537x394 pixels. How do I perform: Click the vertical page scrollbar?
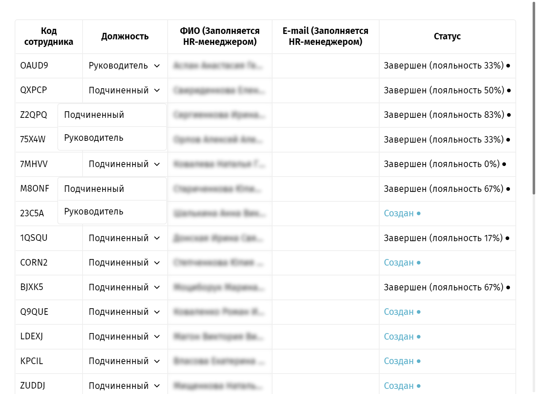coord(534,98)
